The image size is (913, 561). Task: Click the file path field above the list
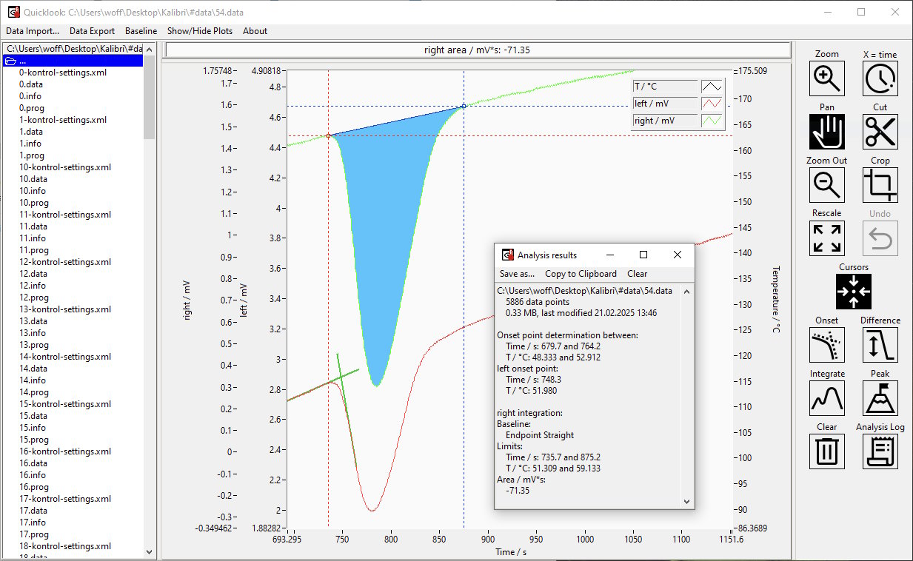pyautogui.click(x=73, y=49)
